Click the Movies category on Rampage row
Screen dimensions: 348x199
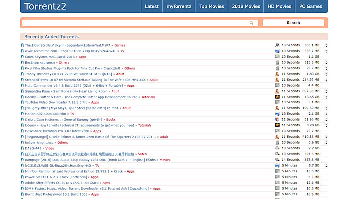(165, 160)
